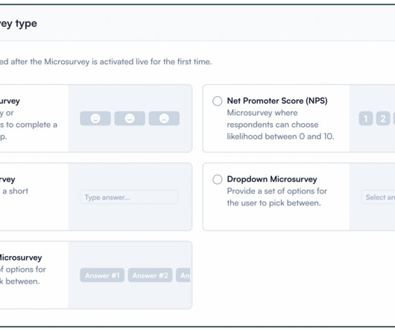Click the neutral face emoji button
The width and height of the screenshot is (395, 330).
click(130, 118)
